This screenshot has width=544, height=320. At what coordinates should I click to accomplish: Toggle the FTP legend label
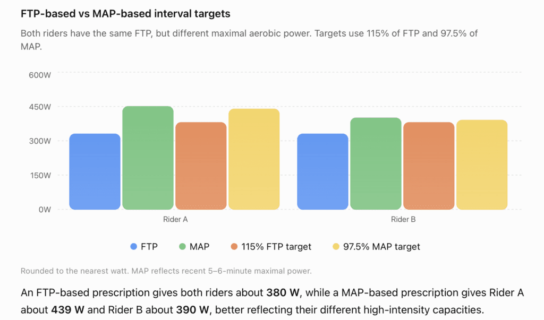click(x=149, y=246)
